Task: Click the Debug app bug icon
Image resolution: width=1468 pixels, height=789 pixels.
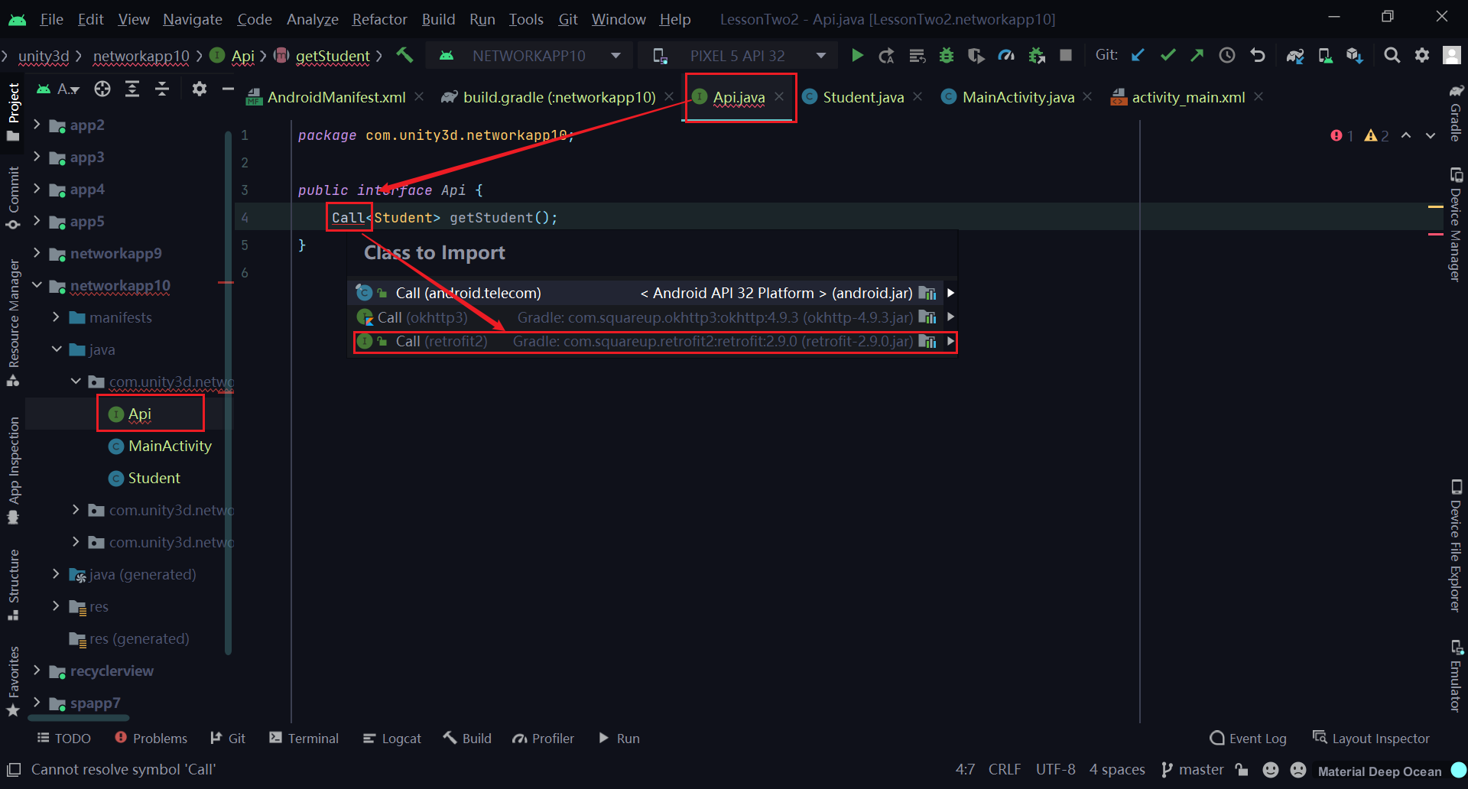Action: pyautogui.click(x=947, y=55)
